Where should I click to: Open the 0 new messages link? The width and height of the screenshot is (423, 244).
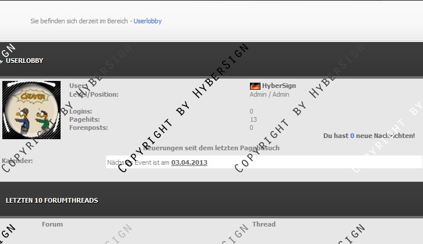pos(352,136)
